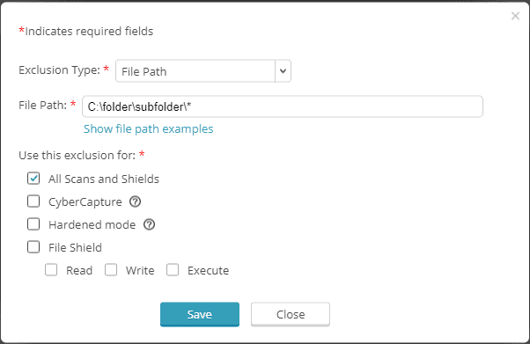Click into the File Path text field

[283, 106]
